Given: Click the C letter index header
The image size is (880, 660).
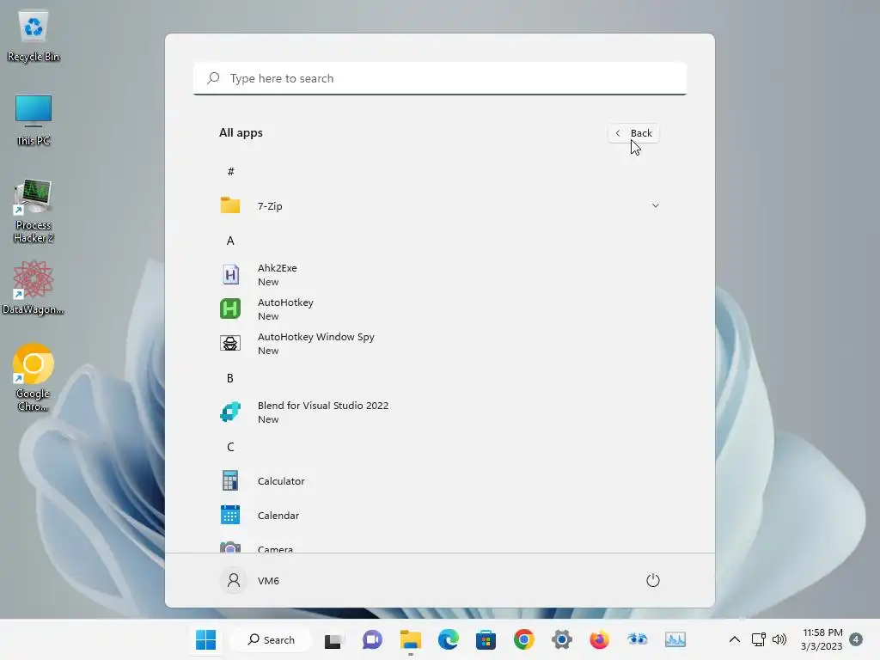Looking at the screenshot, I should (230, 447).
